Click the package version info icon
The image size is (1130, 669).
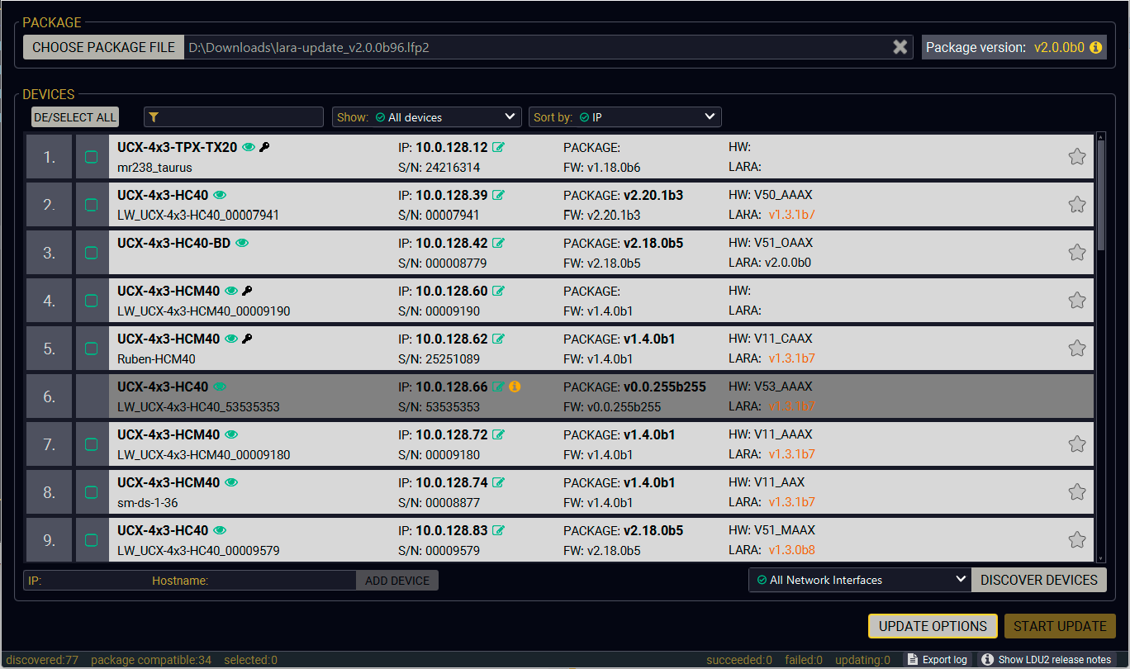point(1096,47)
